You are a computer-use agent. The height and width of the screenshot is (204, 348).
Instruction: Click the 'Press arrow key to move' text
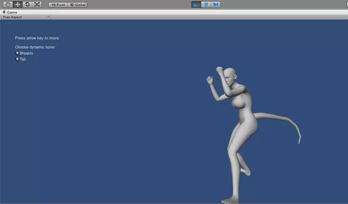tap(37, 38)
